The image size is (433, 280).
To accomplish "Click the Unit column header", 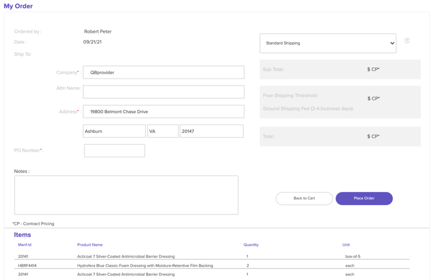I will (346, 245).
